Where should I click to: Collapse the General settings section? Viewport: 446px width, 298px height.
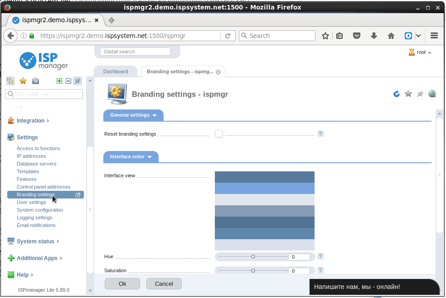pos(133,115)
